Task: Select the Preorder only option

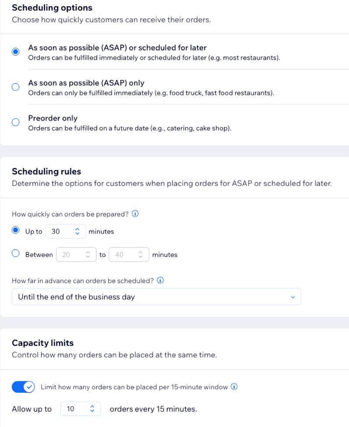Action: coord(16,122)
